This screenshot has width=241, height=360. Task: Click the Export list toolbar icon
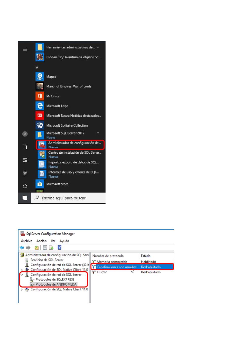click(51, 248)
